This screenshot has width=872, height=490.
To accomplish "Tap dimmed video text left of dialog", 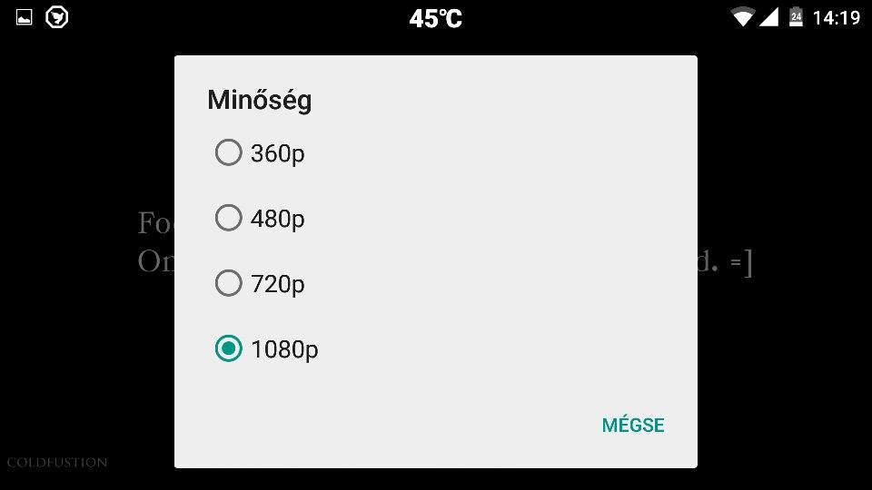I will pos(155,241).
